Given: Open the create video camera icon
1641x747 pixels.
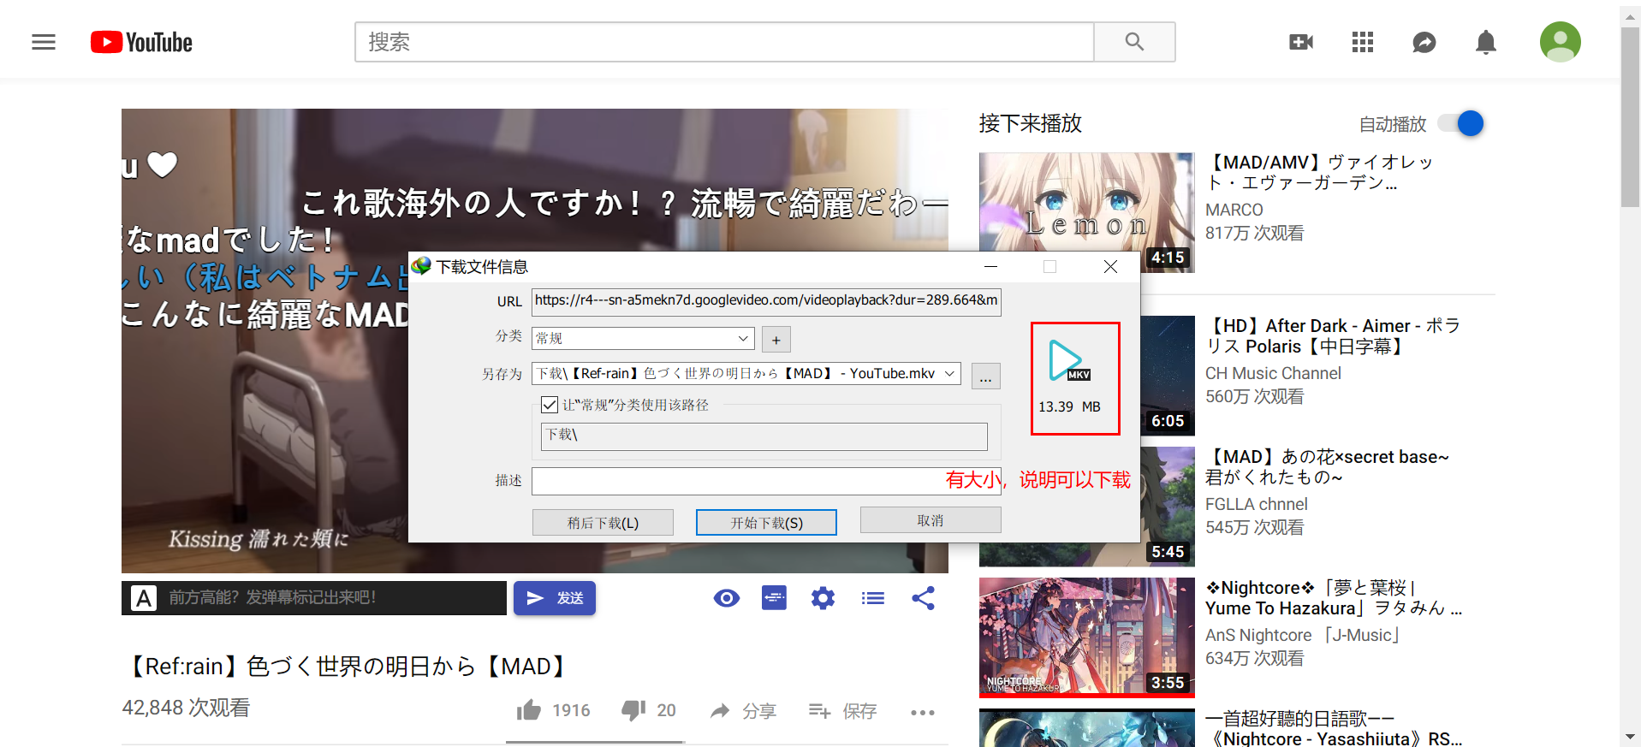Looking at the screenshot, I should pyautogui.click(x=1301, y=42).
